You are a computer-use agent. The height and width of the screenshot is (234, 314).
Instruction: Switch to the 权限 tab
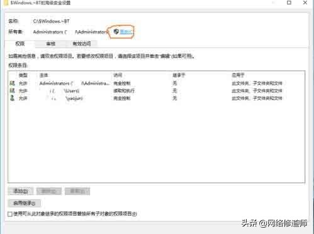coord(20,43)
